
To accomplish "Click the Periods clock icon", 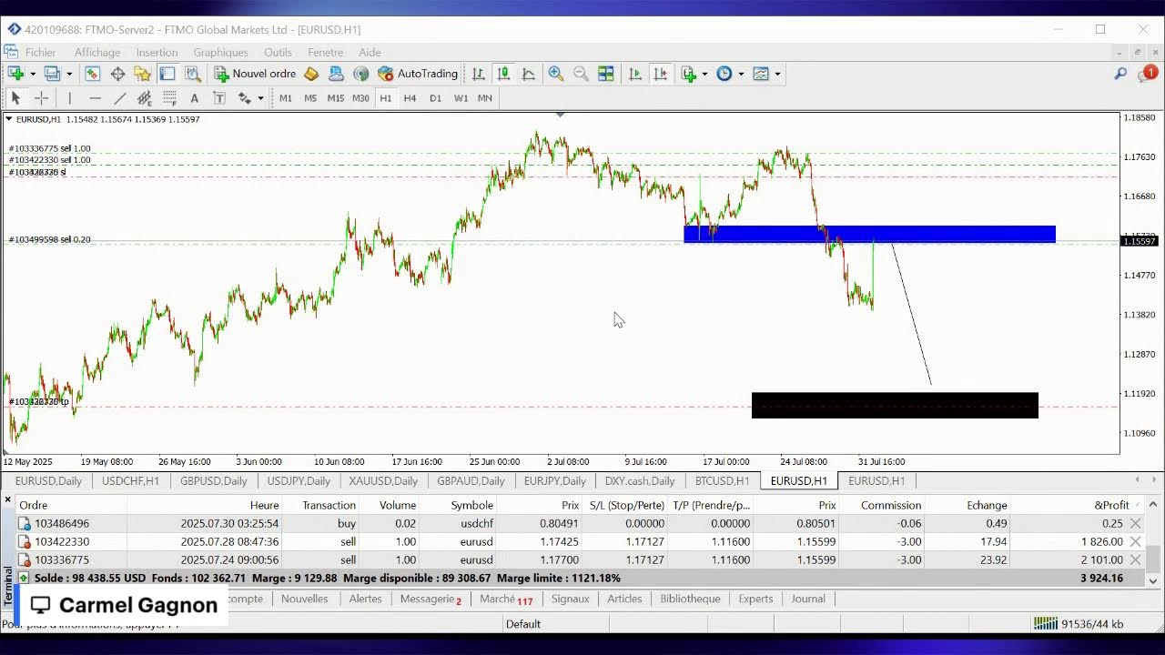I will (x=724, y=74).
